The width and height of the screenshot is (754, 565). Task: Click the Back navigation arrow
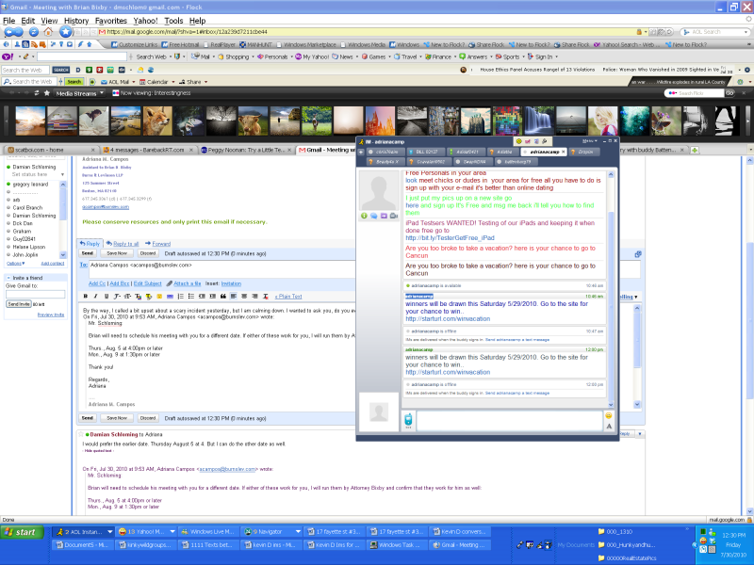pyautogui.click(x=9, y=32)
